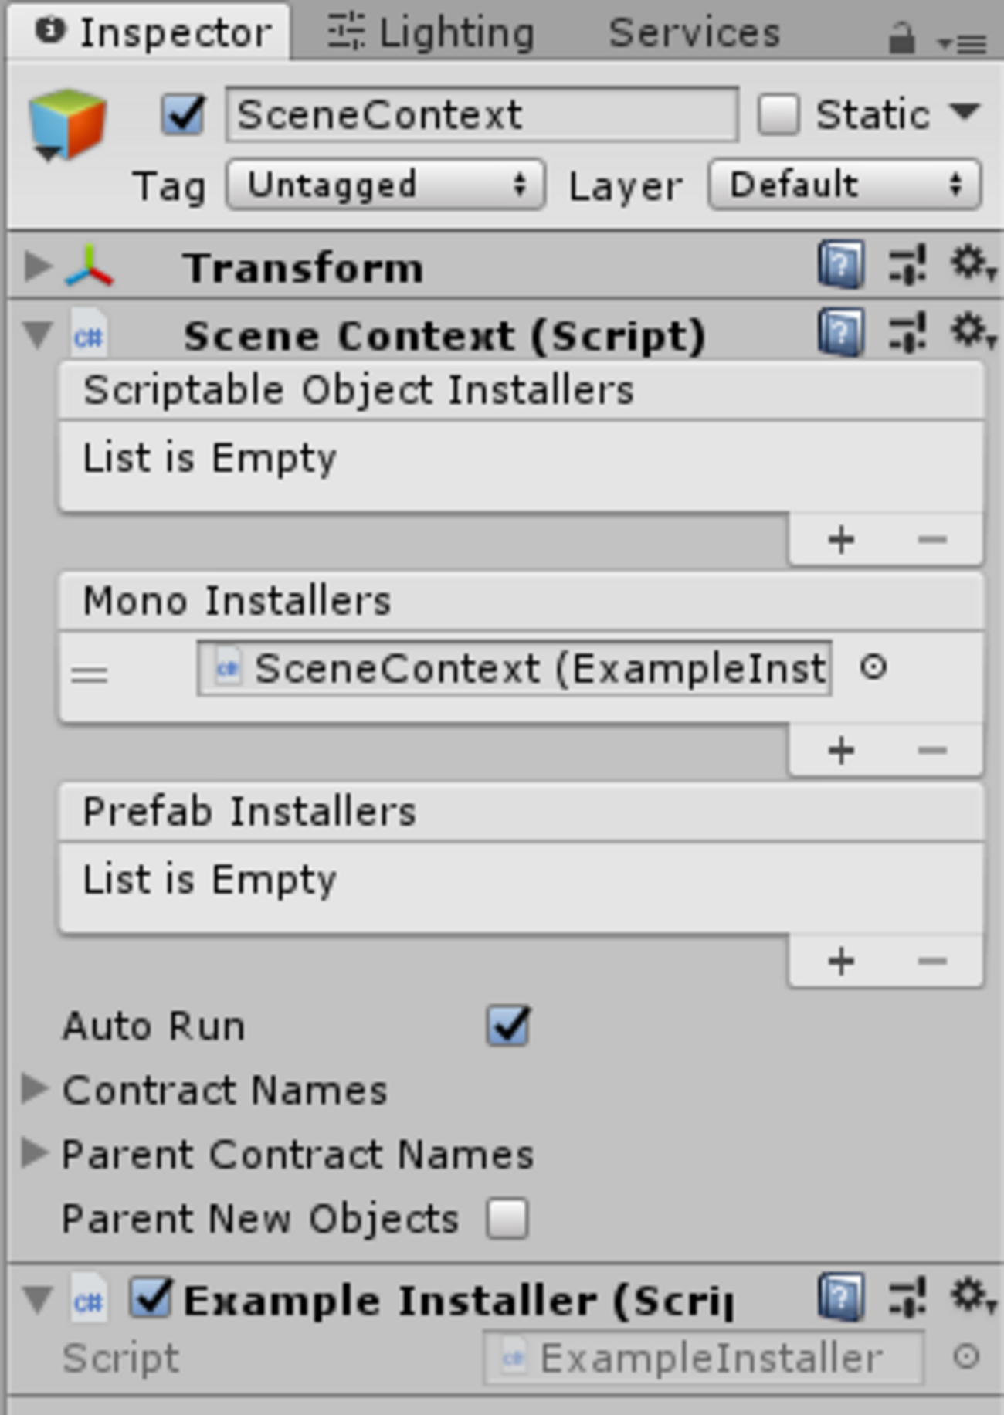Image resolution: width=1004 pixels, height=1415 pixels.
Task: Open help for the Scene Context script
Action: (839, 334)
